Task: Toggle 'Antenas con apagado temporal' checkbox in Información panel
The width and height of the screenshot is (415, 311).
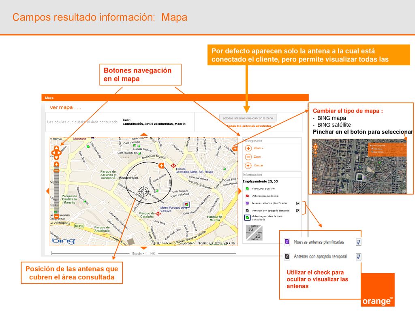Action: 298,211
